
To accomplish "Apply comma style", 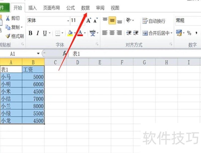I will pyautogui.click(x=196, y=33).
